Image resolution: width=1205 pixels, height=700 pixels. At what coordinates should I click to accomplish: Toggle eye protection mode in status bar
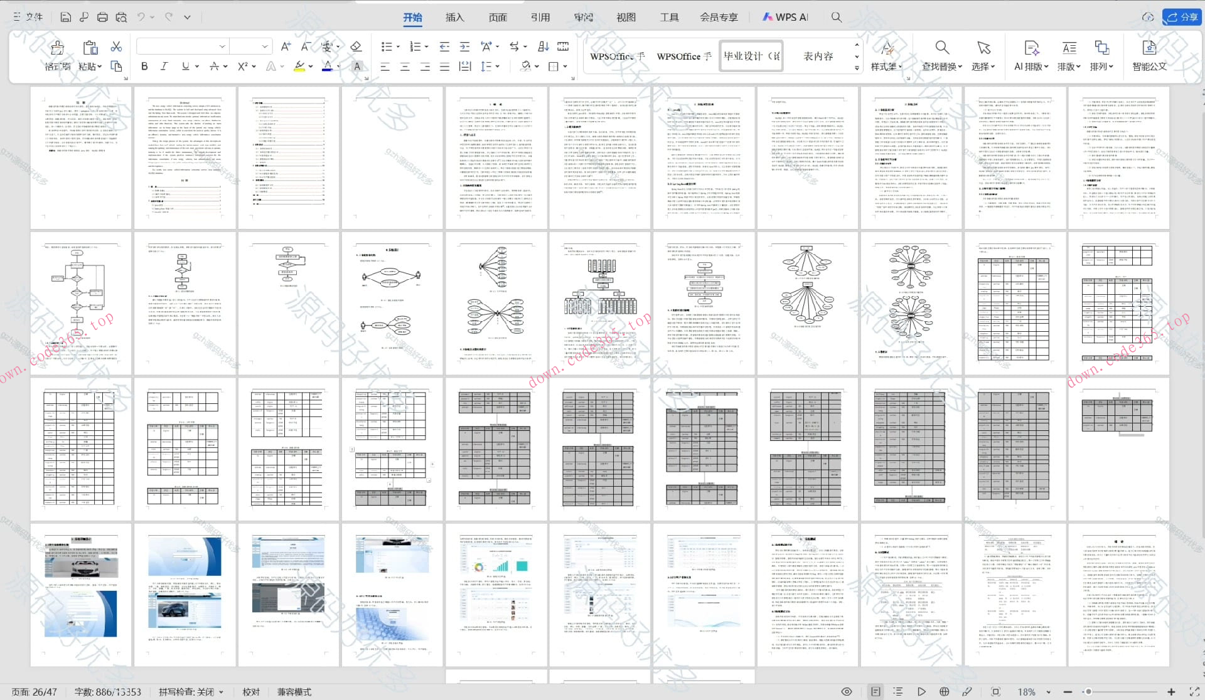(x=847, y=691)
